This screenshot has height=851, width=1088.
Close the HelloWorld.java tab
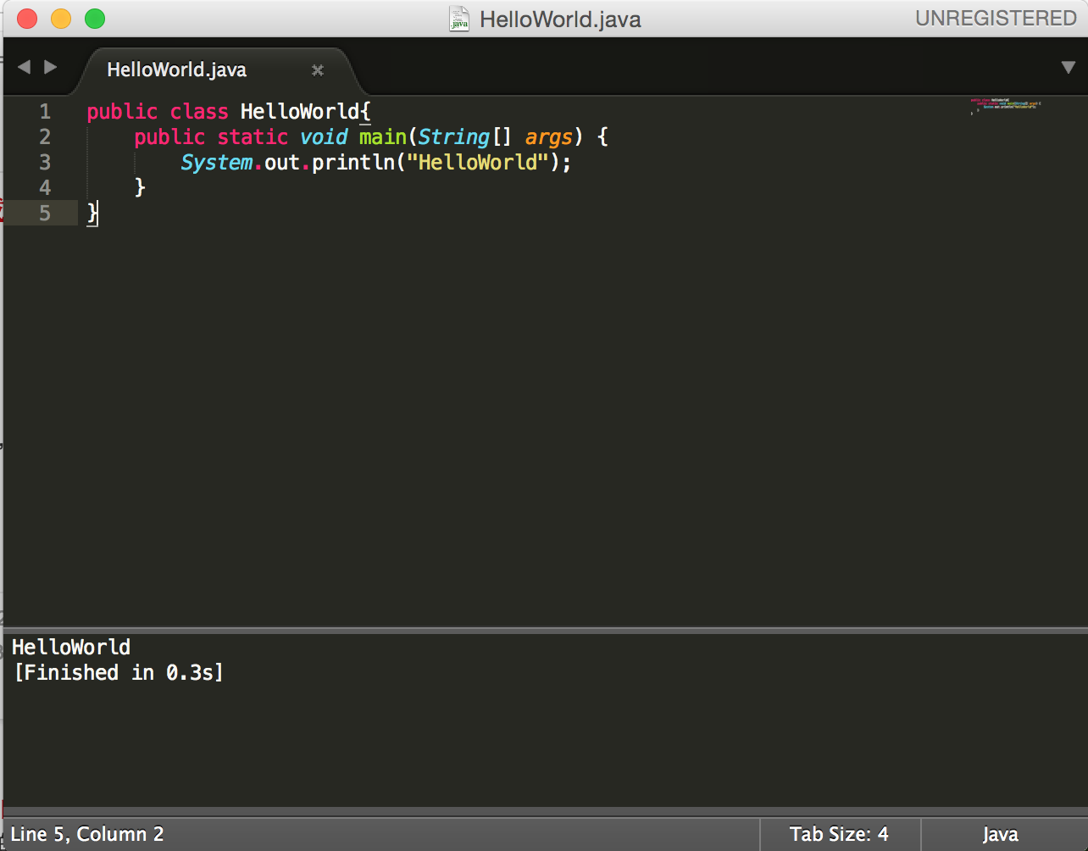tap(318, 70)
